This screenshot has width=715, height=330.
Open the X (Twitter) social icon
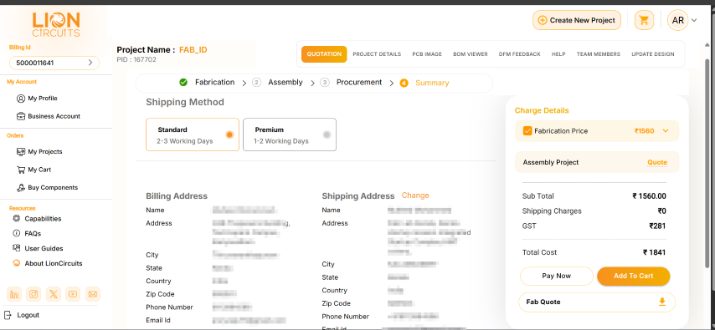click(54, 294)
